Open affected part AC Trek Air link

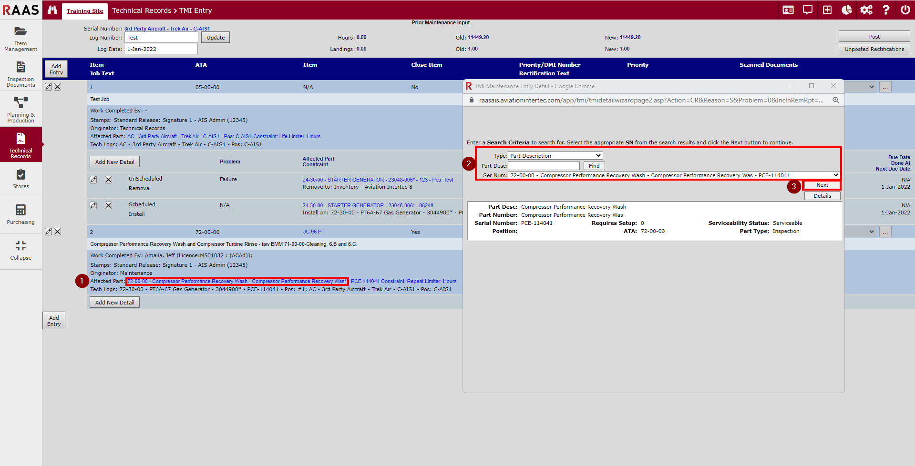[x=224, y=136]
